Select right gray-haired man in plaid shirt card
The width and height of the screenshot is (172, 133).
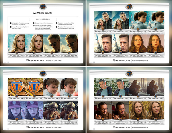click(120, 89)
